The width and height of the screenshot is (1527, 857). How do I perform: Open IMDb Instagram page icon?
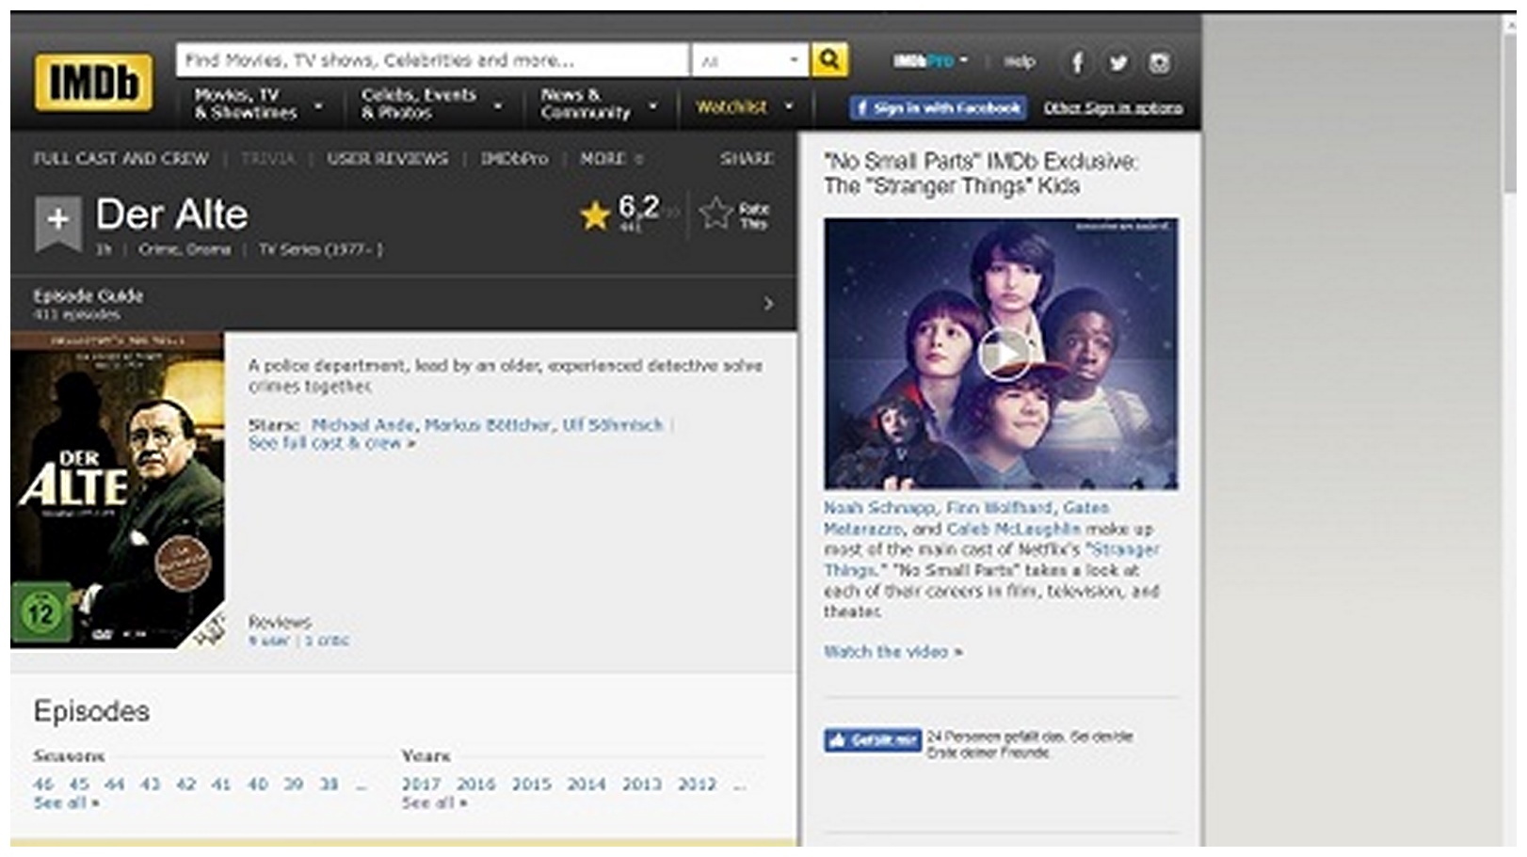tap(1159, 63)
